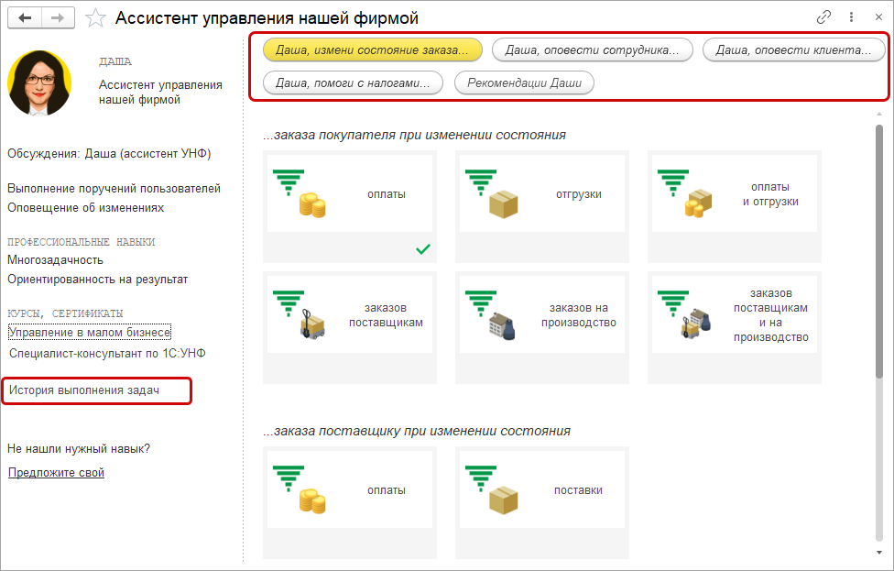The height and width of the screenshot is (571, 894).
Task: Open the three-dot more options menu
Action: pos(851,17)
